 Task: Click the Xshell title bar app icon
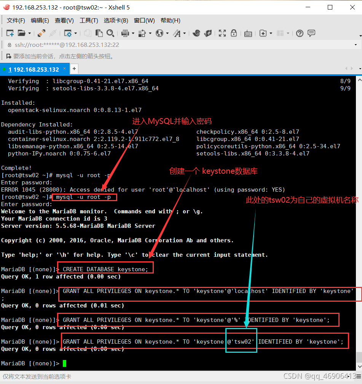(6, 7)
